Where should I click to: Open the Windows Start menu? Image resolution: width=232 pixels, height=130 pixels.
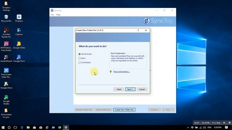(3, 127)
